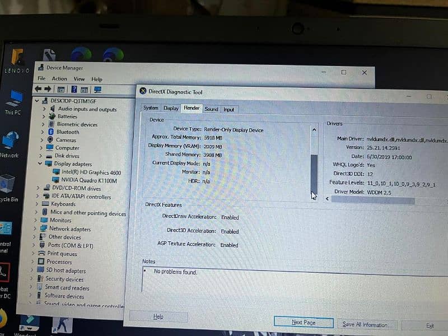Select the Biometric devices icon
The image size is (448, 336).
coord(51,124)
